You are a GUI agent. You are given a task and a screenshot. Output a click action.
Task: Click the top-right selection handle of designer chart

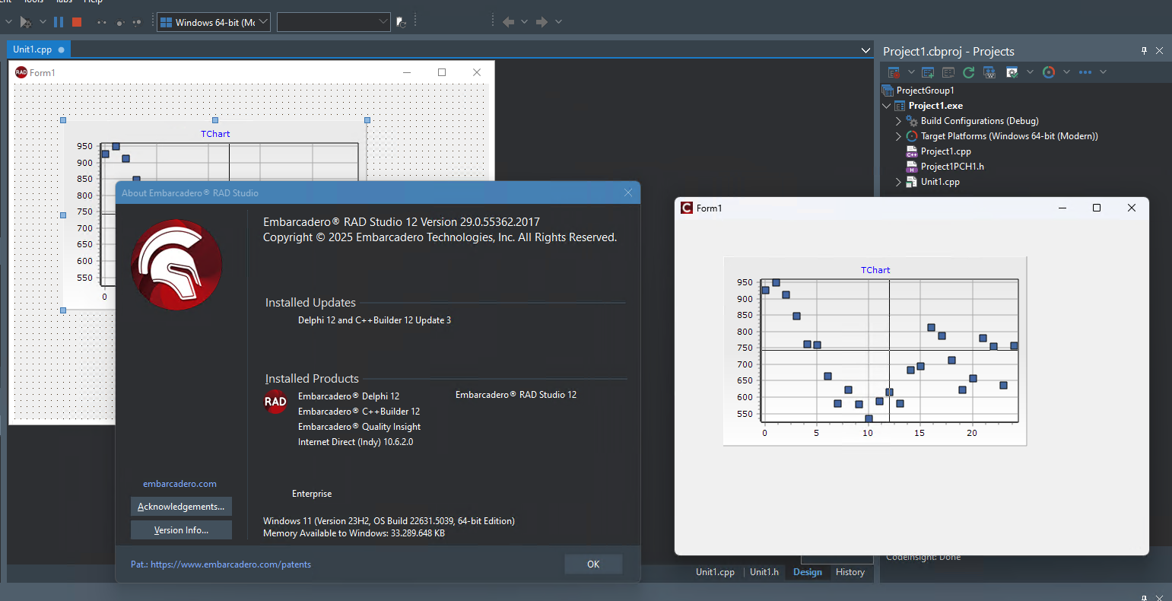[367, 120]
